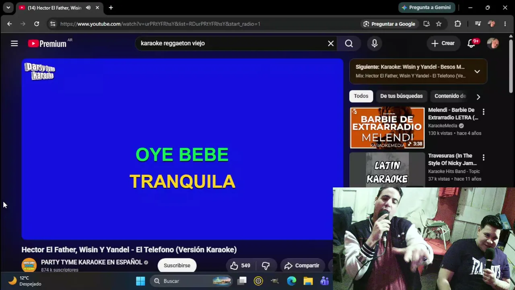Open PARTY TYME KARAOKE EN ESPAÑOL channel link

coord(91,262)
